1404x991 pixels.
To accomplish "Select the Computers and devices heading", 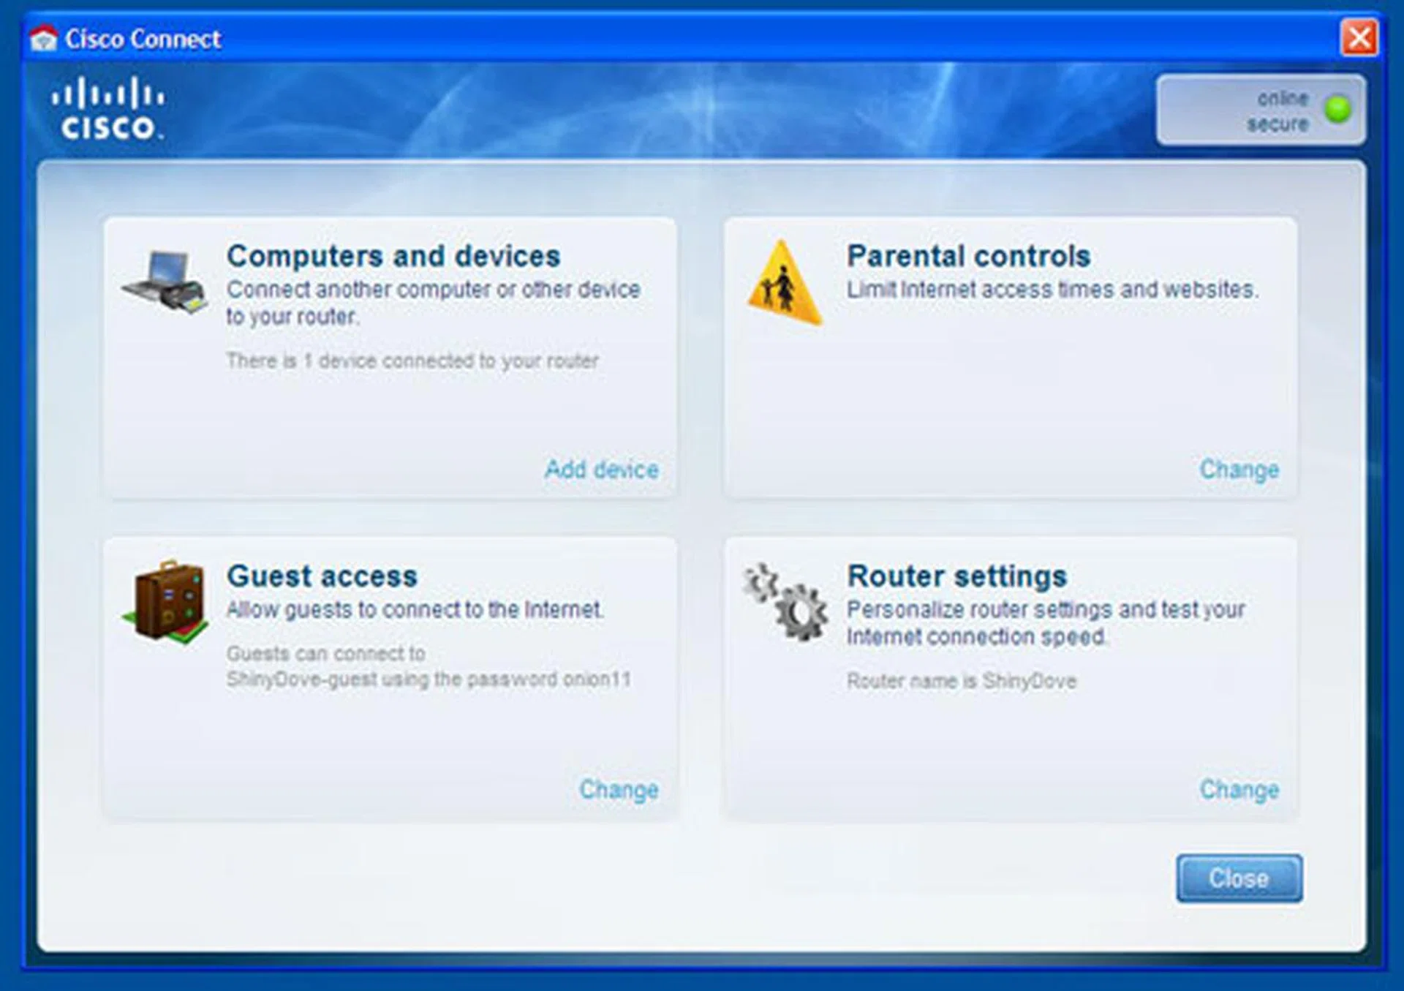I will (393, 256).
